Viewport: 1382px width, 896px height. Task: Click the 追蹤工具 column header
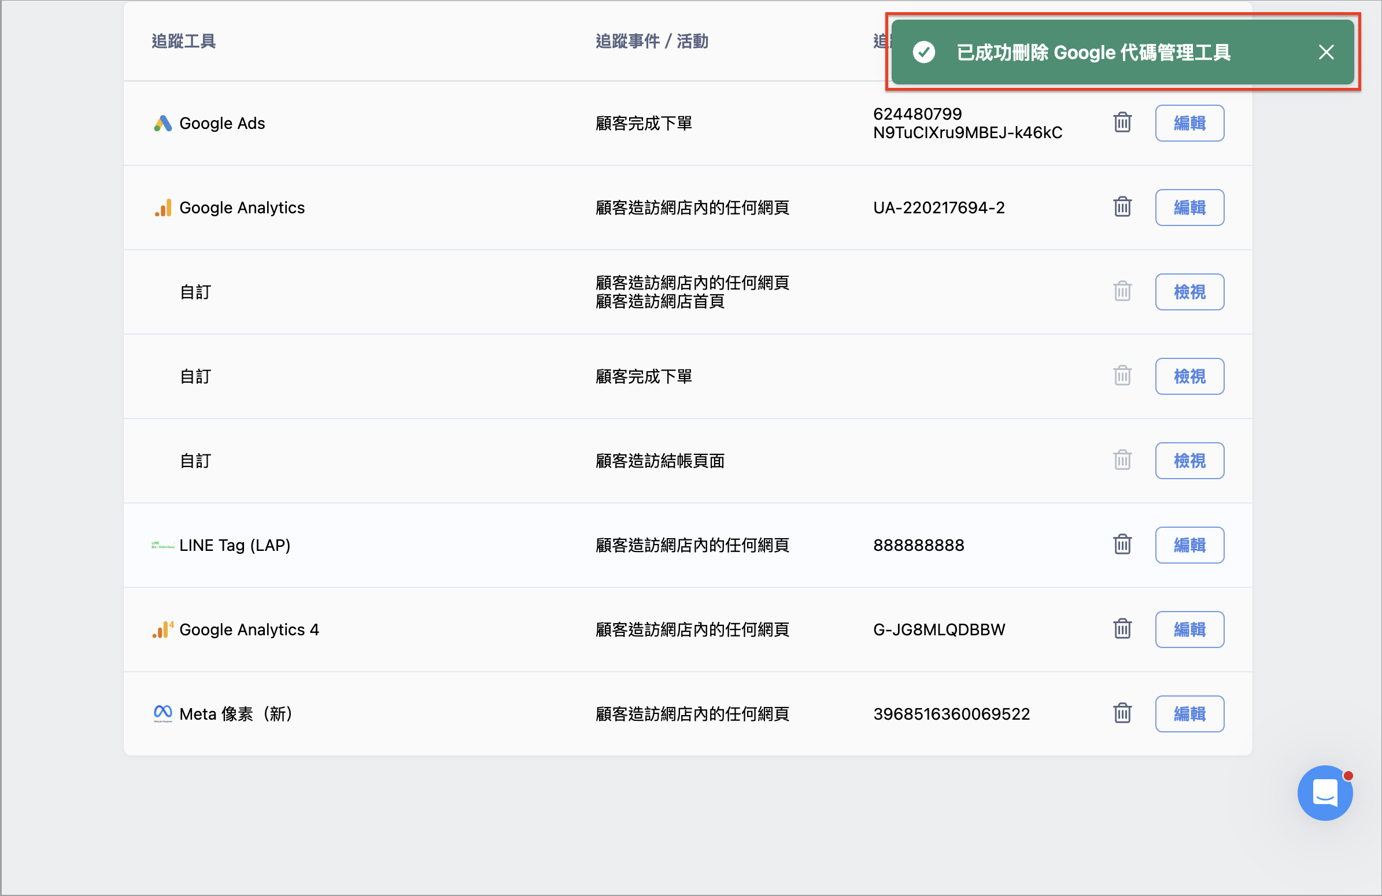click(183, 41)
